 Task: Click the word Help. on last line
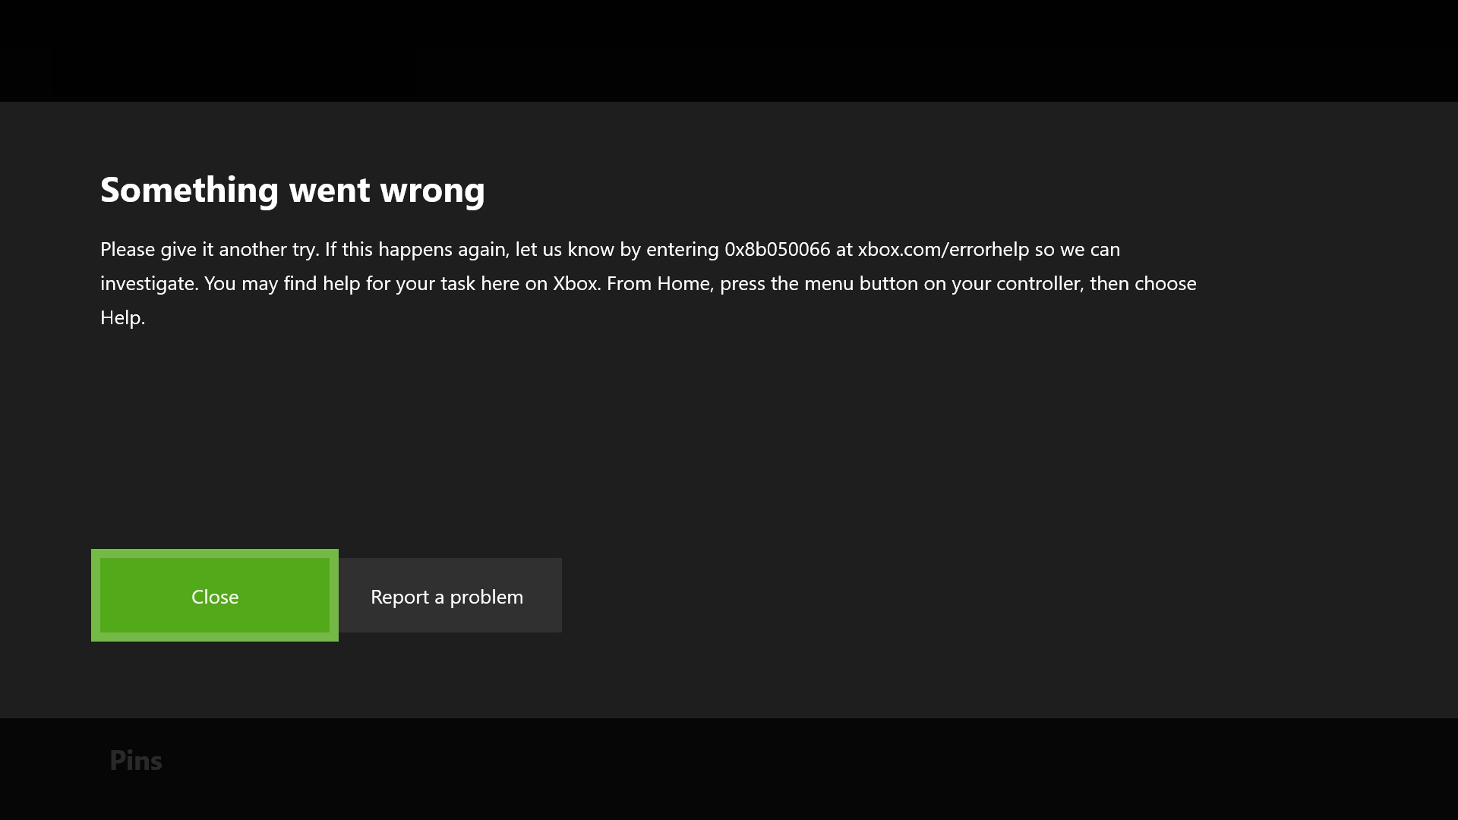point(122,318)
